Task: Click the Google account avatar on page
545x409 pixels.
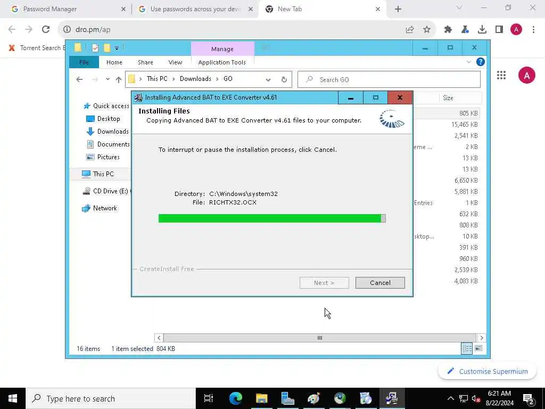Action: click(x=526, y=75)
